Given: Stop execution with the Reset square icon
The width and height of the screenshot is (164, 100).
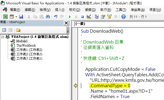Looking at the screenshot, I should 83,17.
